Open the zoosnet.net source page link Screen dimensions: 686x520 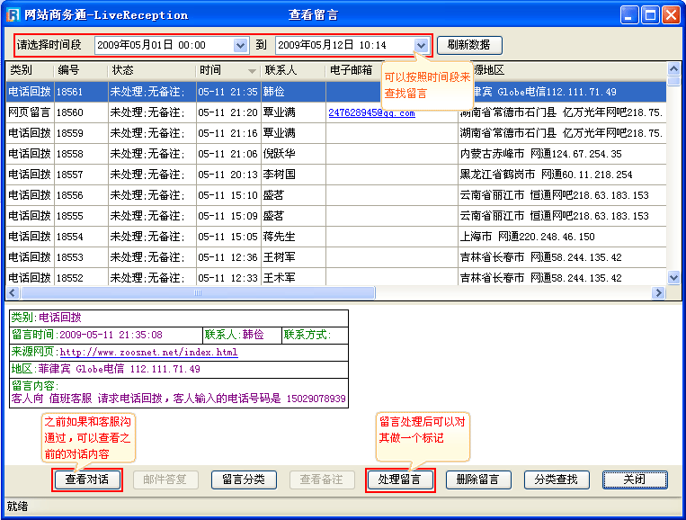click(148, 353)
